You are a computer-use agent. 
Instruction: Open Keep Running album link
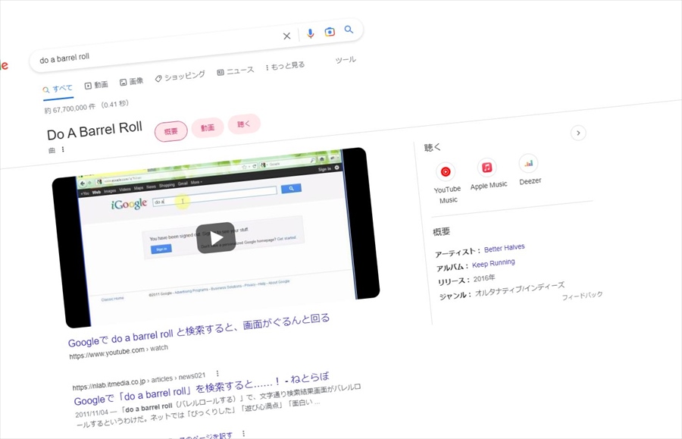coord(493,263)
